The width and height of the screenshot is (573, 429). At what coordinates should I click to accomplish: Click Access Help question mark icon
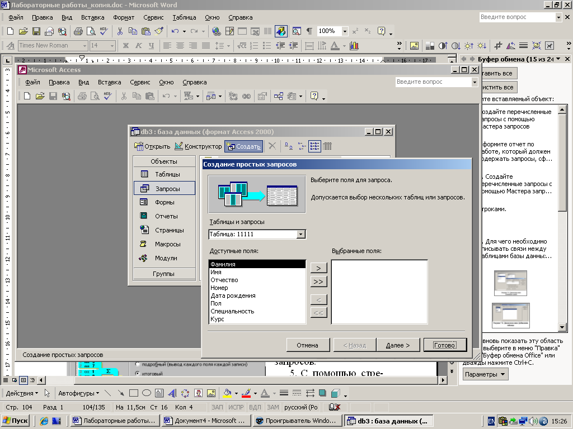tap(314, 96)
